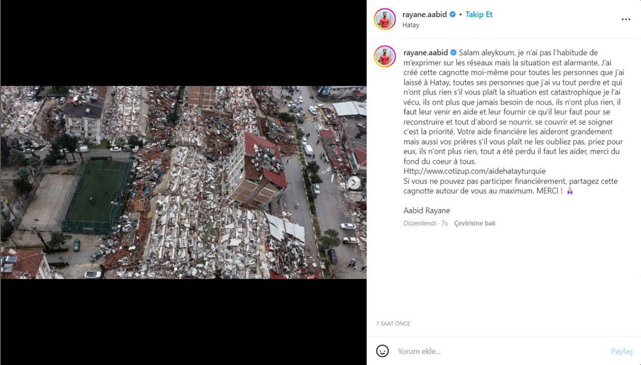Open rayane.aabid username in the caption
Viewport: 641px width, 365px height.
click(426, 52)
